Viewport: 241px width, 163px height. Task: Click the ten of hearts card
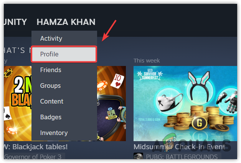pos(118,81)
